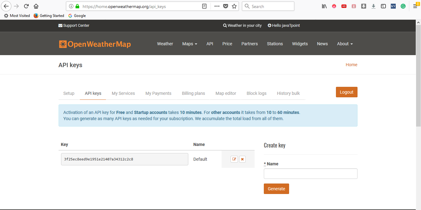Focus the Create key Name field
This screenshot has width=421, height=210.
coord(310,174)
